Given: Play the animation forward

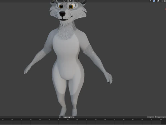Looking at the screenshot, I should pyautogui.click(x=70, y=117).
